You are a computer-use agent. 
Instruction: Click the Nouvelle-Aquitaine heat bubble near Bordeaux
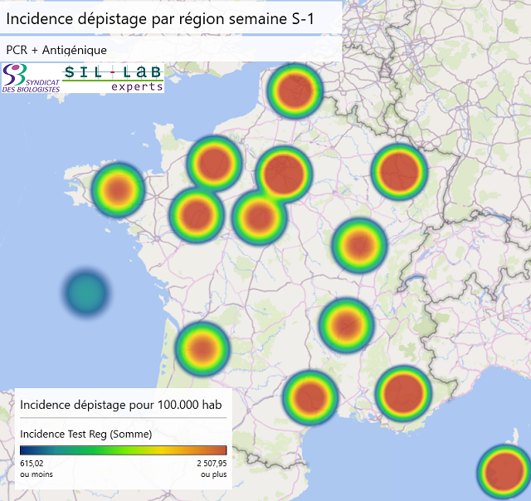point(202,349)
